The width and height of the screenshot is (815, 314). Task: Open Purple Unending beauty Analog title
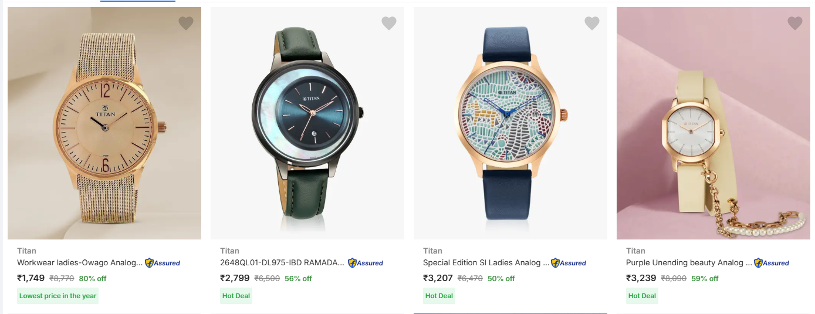pyautogui.click(x=688, y=263)
